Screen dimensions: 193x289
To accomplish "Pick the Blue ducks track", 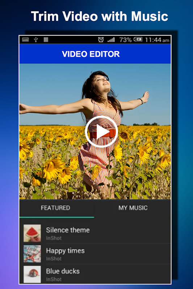I will pos(95,274).
